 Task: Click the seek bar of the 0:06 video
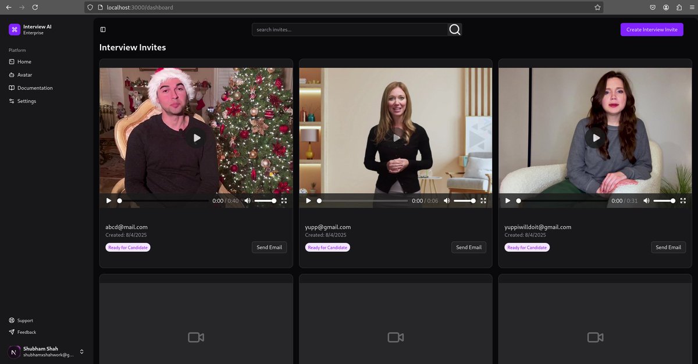[362, 201]
